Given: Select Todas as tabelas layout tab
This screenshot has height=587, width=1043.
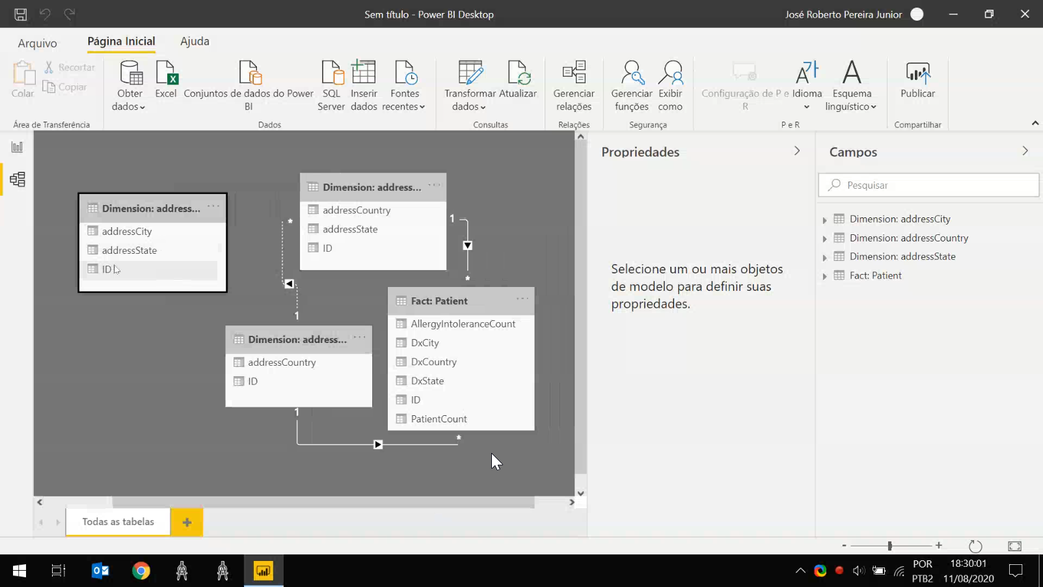Looking at the screenshot, I should pyautogui.click(x=118, y=522).
